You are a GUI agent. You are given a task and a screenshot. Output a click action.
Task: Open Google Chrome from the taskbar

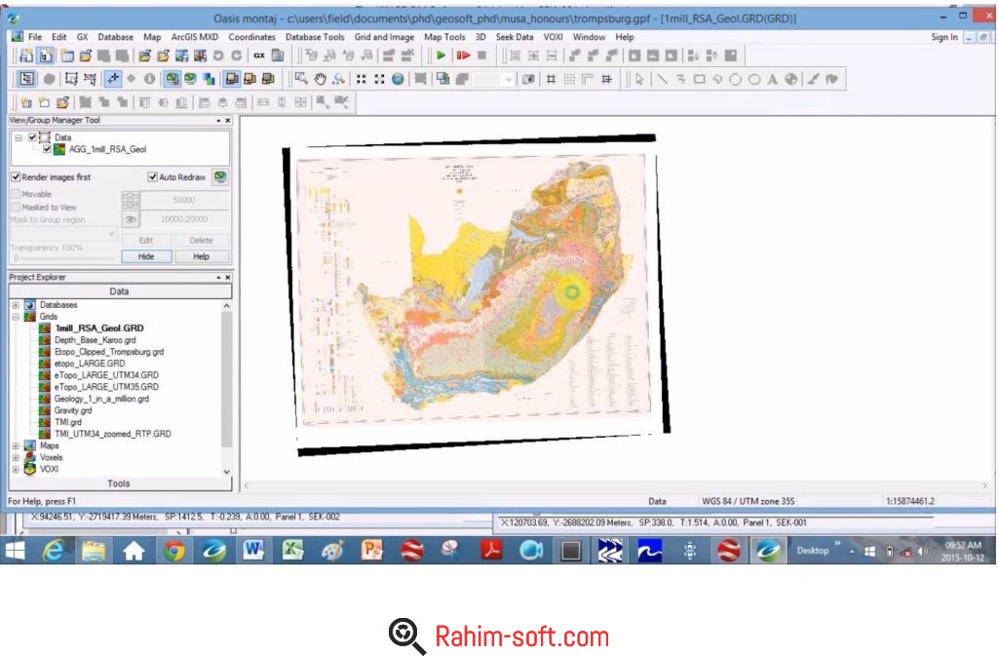173,551
